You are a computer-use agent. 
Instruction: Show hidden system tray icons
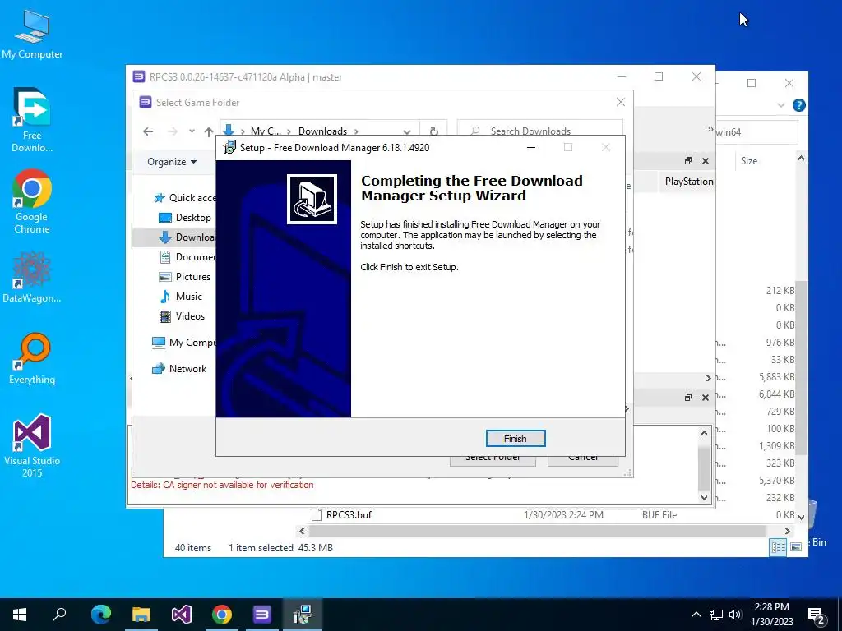point(696,615)
